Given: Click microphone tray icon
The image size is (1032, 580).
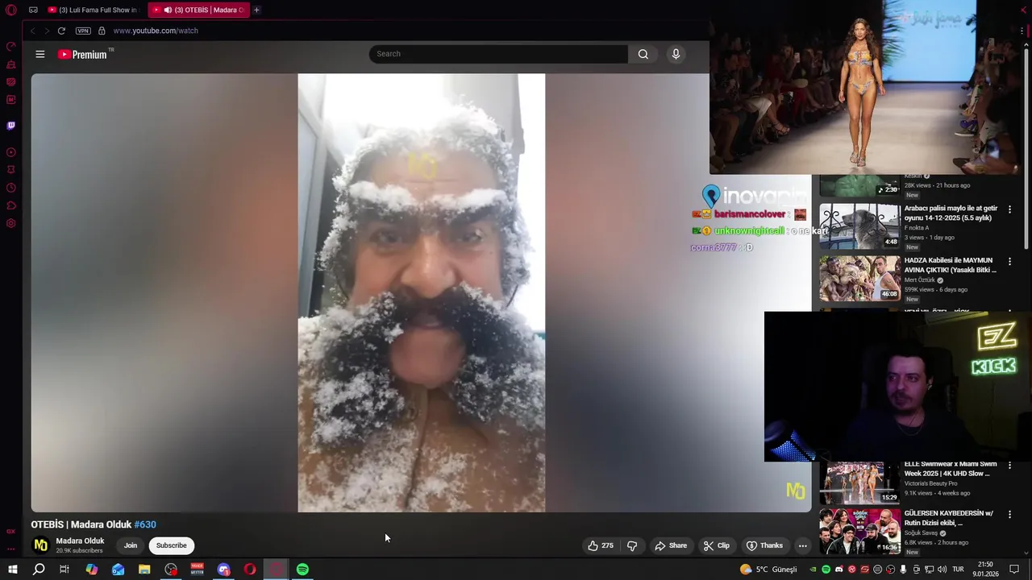Looking at the screenshot, I should pos(903,570).
